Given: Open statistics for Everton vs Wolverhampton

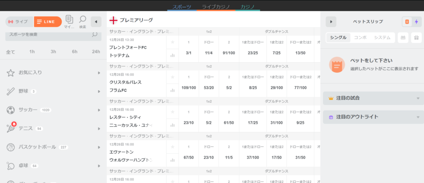Looking at the screenshot, I should [173, 160].
